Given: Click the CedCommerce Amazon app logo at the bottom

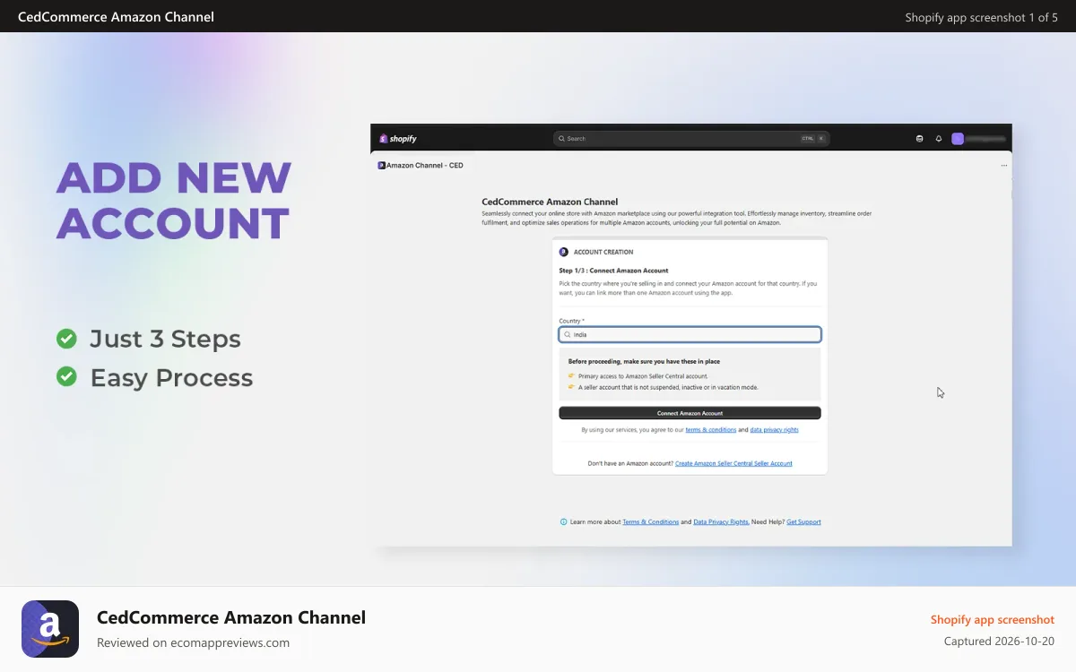Looking at the screenshot, I should (x=50, y=629).
